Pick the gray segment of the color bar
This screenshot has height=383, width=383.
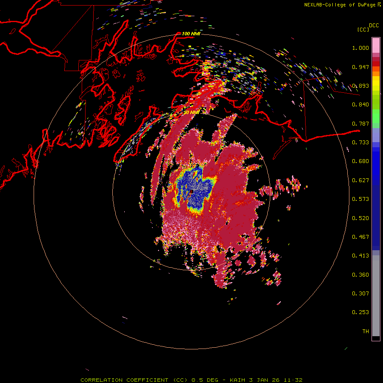(376, 296)
